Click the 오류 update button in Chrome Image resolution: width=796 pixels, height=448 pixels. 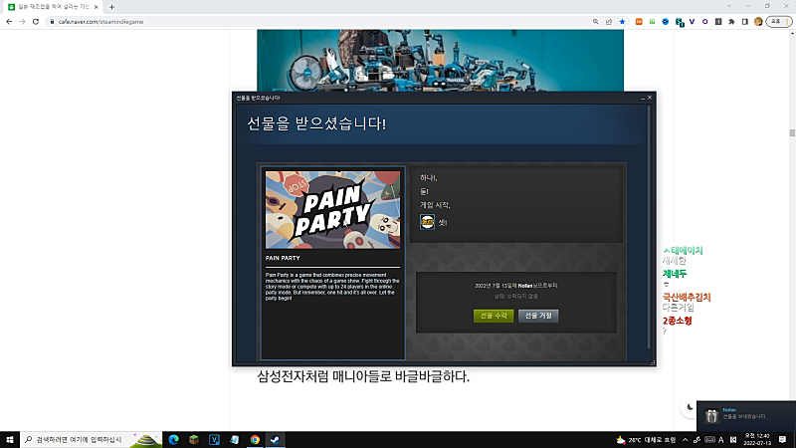point(779,22)
